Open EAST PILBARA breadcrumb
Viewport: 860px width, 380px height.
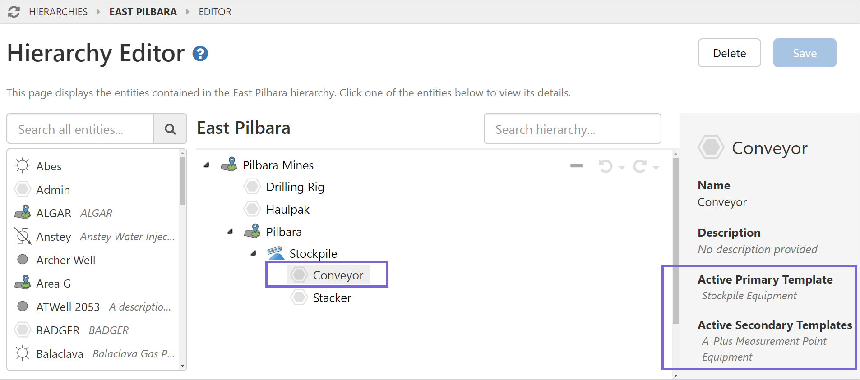[x=143, y=12]
